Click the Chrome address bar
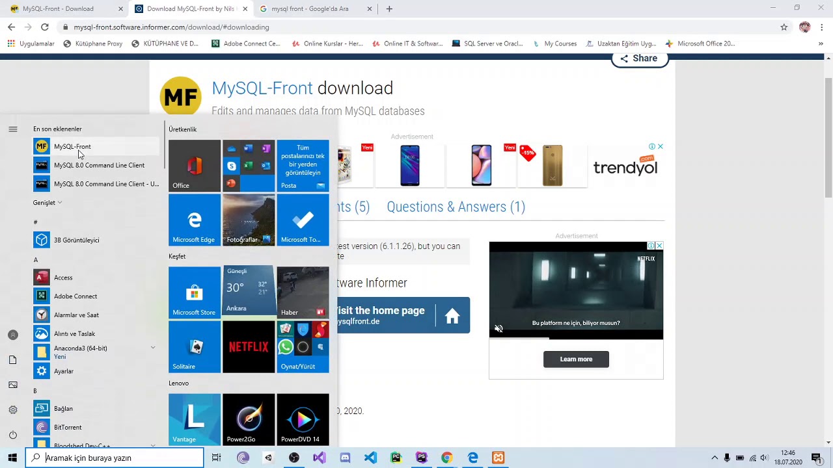Image resolution: width=833 pixels, height=468 pixels. click(x=416, y=27)
